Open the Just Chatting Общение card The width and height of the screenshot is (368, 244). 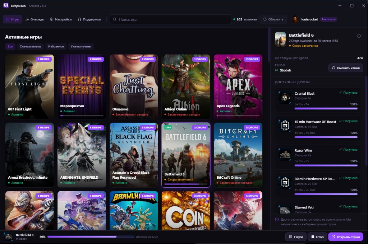134,87
